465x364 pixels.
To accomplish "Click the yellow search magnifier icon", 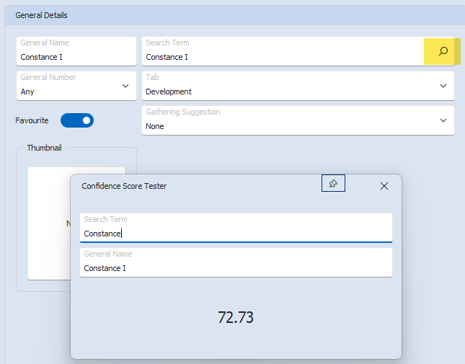I will click(x=443, y=51).
